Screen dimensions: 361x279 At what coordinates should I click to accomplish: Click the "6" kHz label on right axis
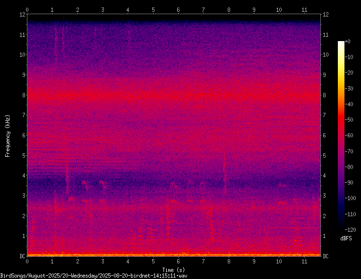(325, 135)
